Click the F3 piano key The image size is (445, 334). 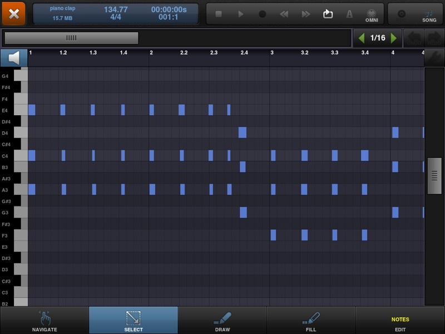click(x=21, y=235)
